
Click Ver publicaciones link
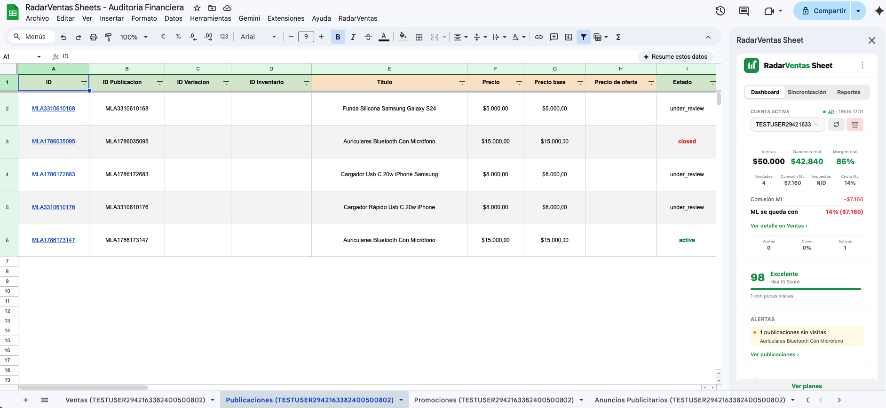[775, 354]
